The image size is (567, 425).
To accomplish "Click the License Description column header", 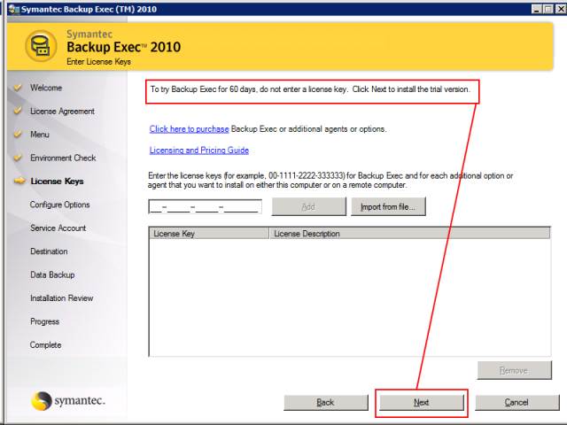I will point(409,234).
